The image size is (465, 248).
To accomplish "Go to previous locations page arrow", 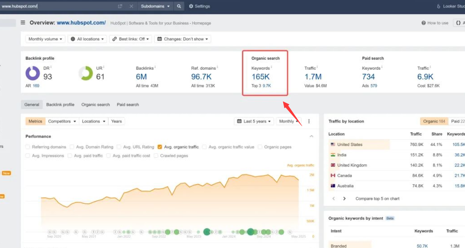I will click(x=333, y=198).
